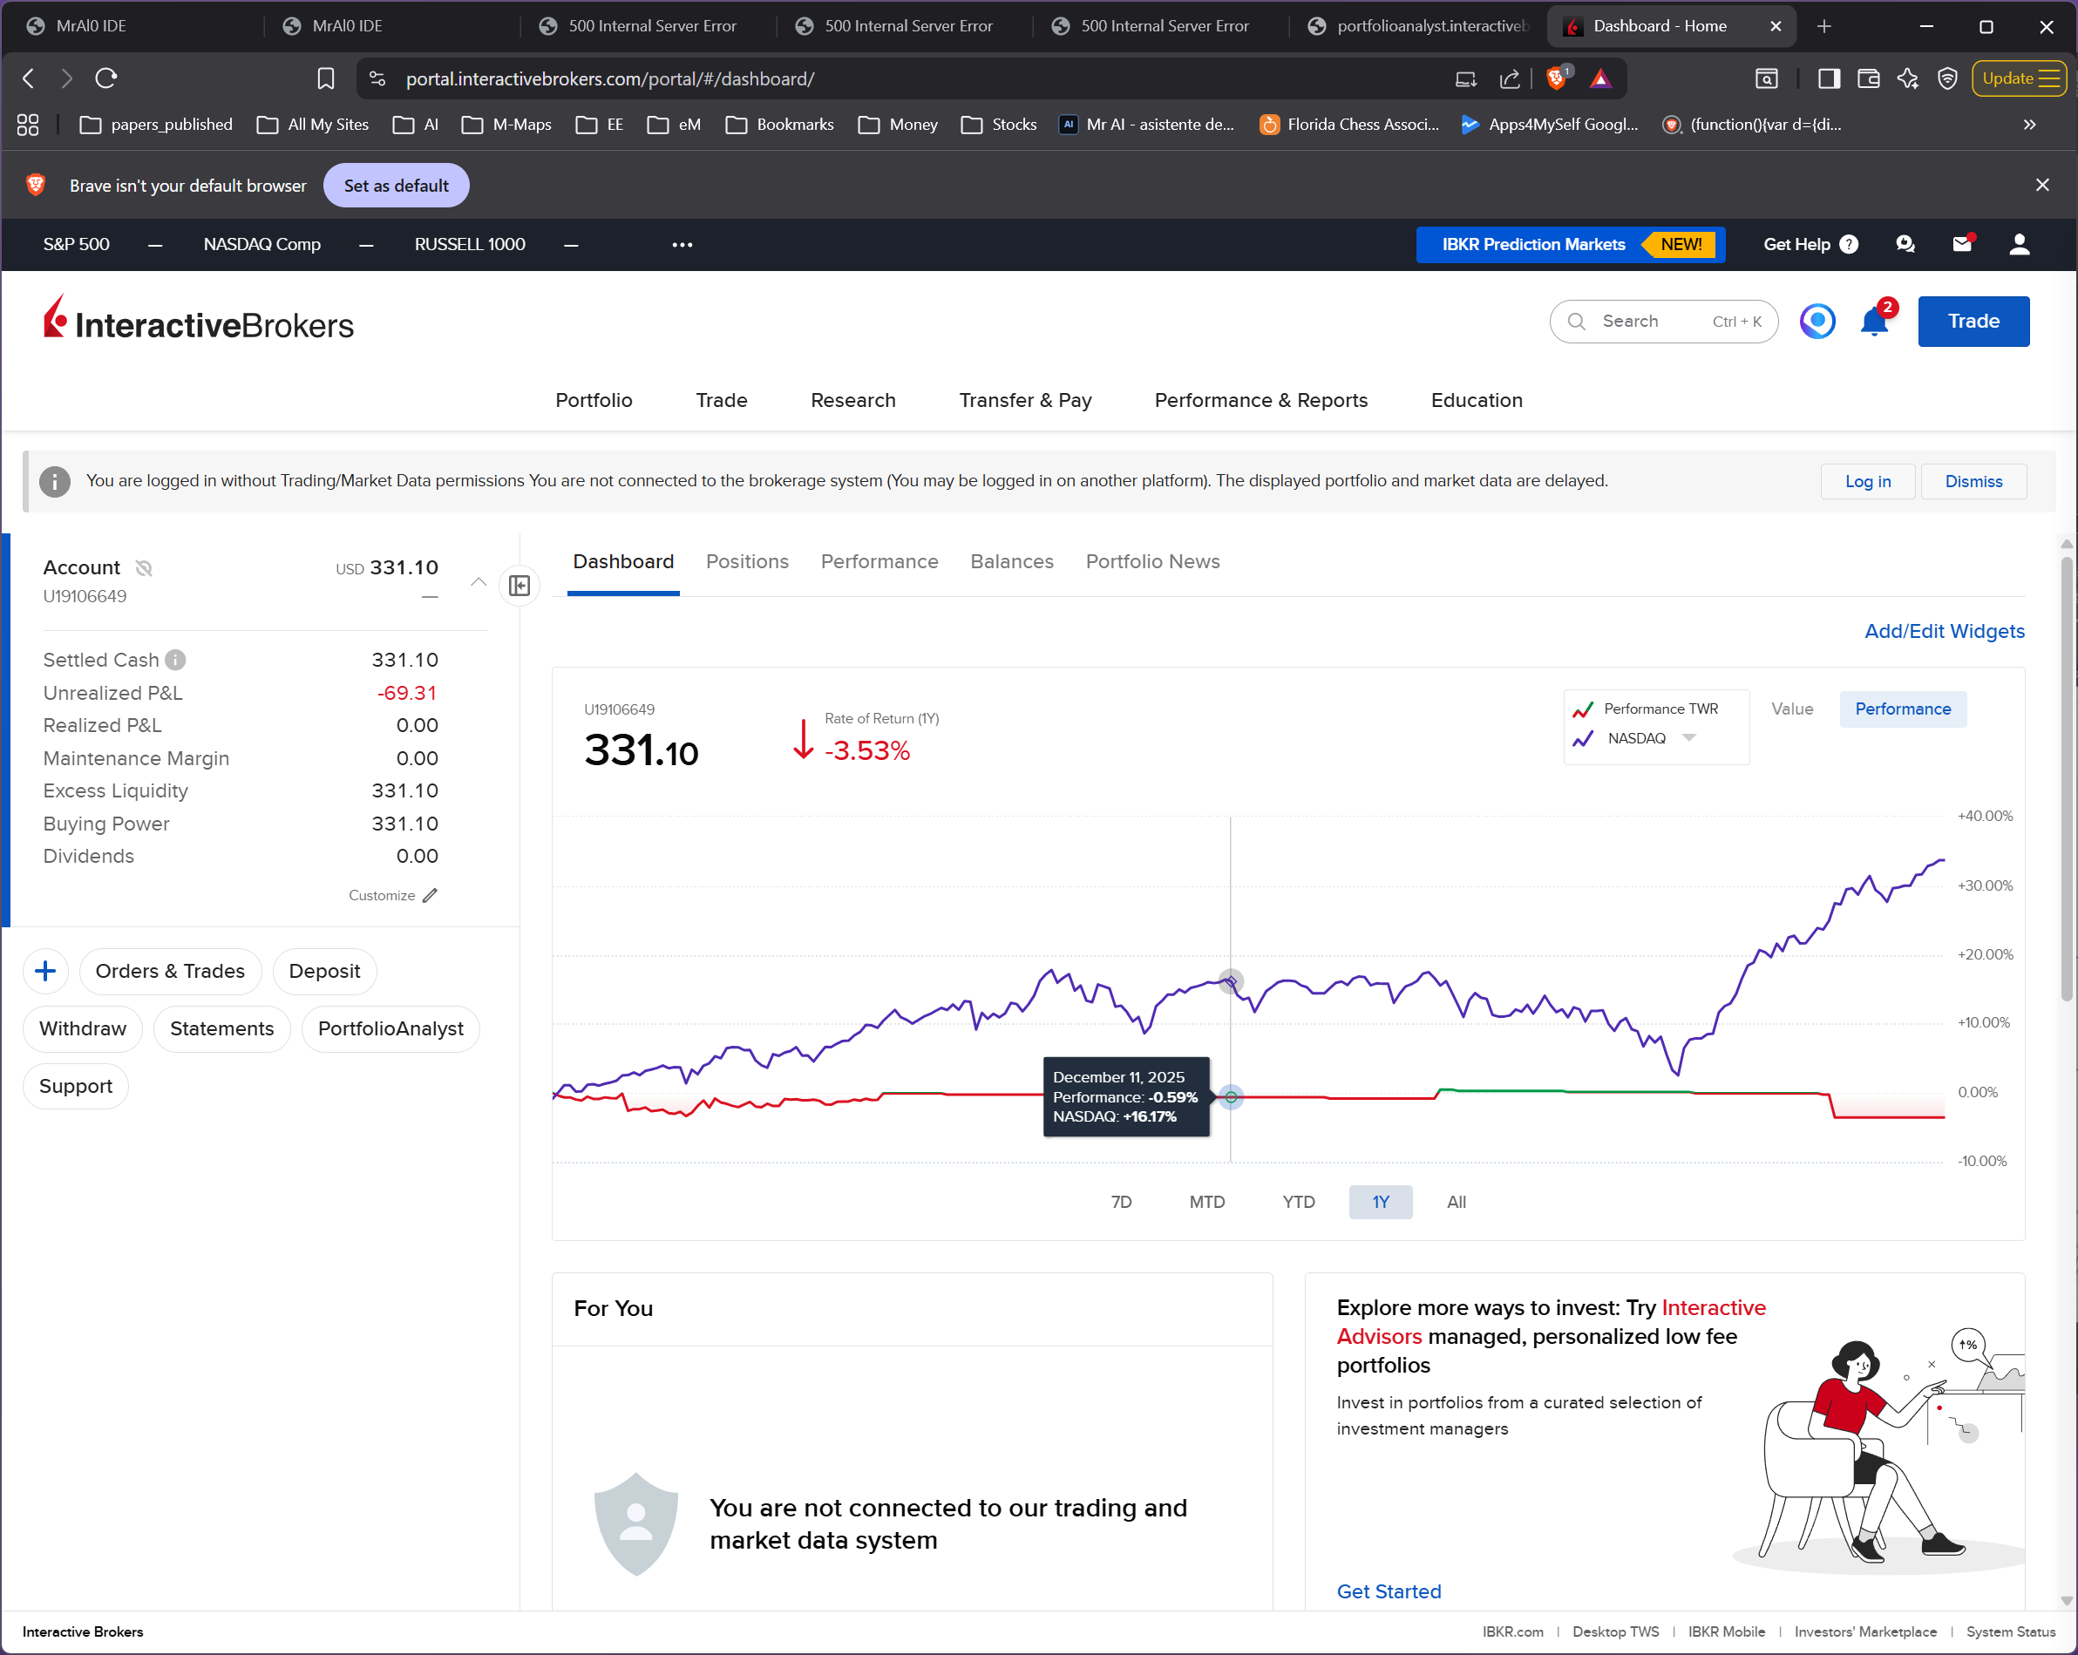The image size is (2078, 1655).
Task: Bookmark this page icon
Action: point(326,78)
